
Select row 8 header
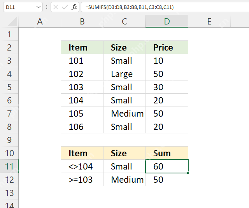click(x=9, y=127)
